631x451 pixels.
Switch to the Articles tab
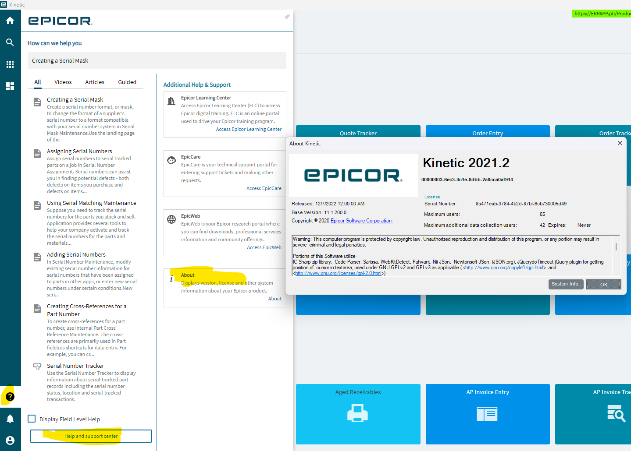click(95, 82)
